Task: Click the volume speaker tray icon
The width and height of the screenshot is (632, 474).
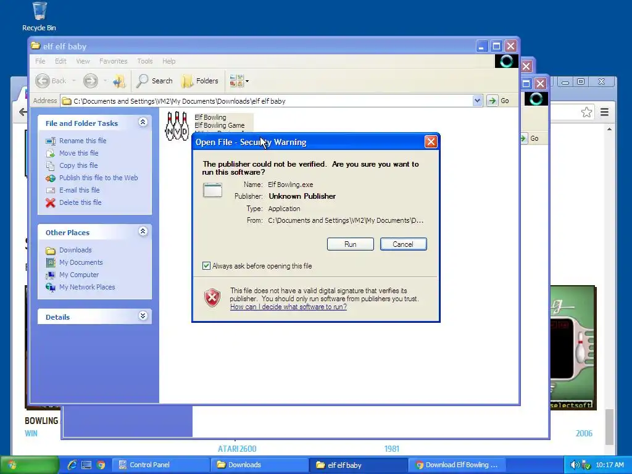Action: point(575,465)
